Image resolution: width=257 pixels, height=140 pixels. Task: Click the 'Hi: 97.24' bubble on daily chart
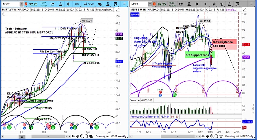pyautogui.click(x=205, y=21)
